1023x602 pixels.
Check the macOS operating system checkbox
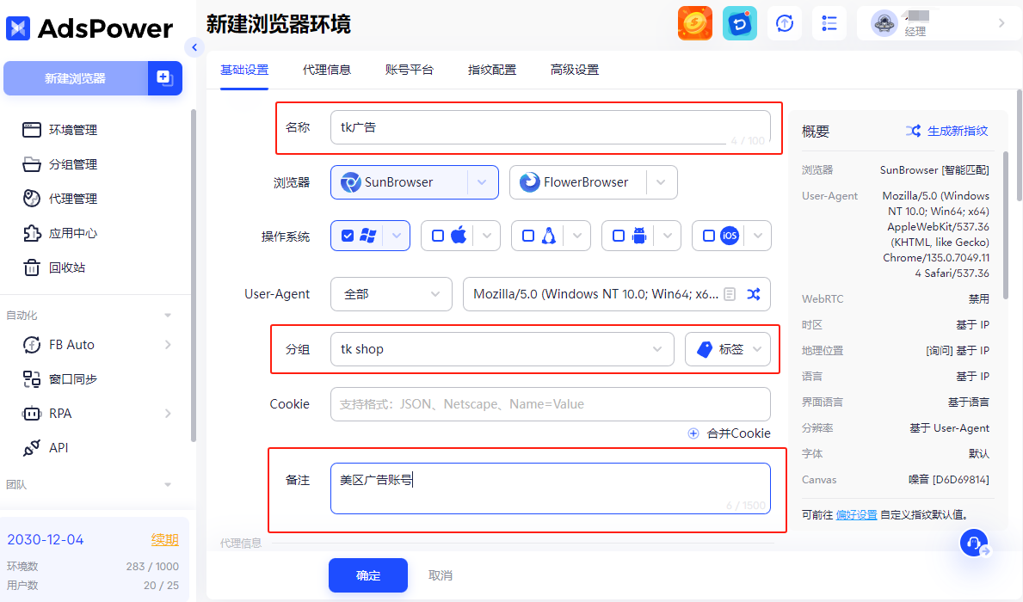438,236
